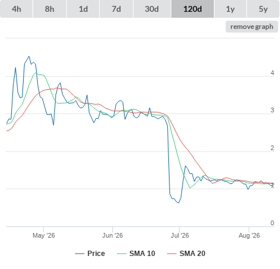Choose the 1d range tab
This screenshot has height=269, width=280.
83,9
